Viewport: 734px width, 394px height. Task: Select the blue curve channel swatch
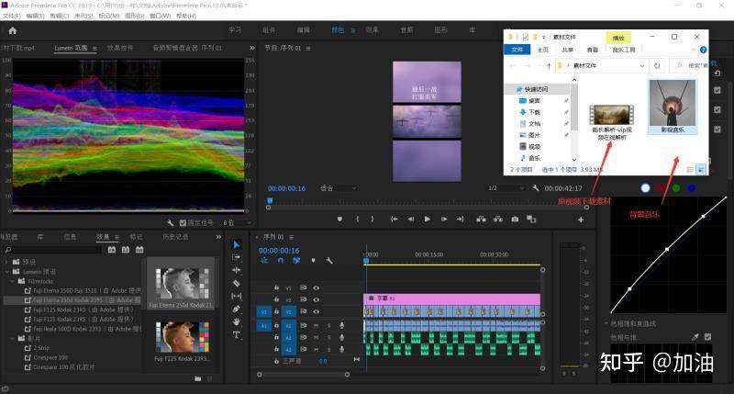[x=692, y=188]
